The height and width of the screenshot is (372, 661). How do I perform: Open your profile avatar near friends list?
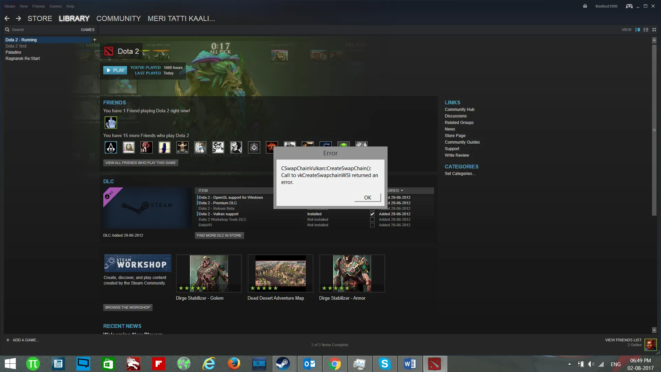[650, 344]
